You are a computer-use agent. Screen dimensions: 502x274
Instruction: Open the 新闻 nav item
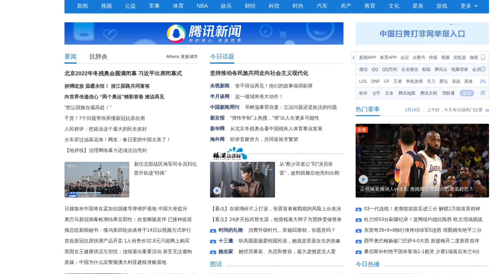pos(82,6)
